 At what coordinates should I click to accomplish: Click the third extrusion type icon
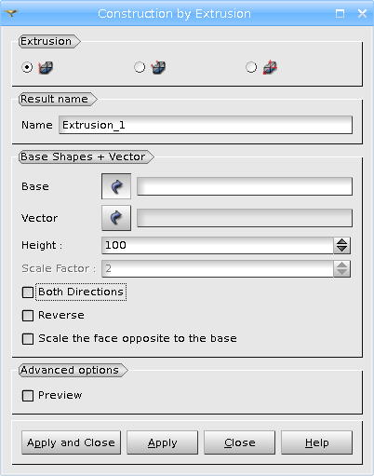(270, 67)
